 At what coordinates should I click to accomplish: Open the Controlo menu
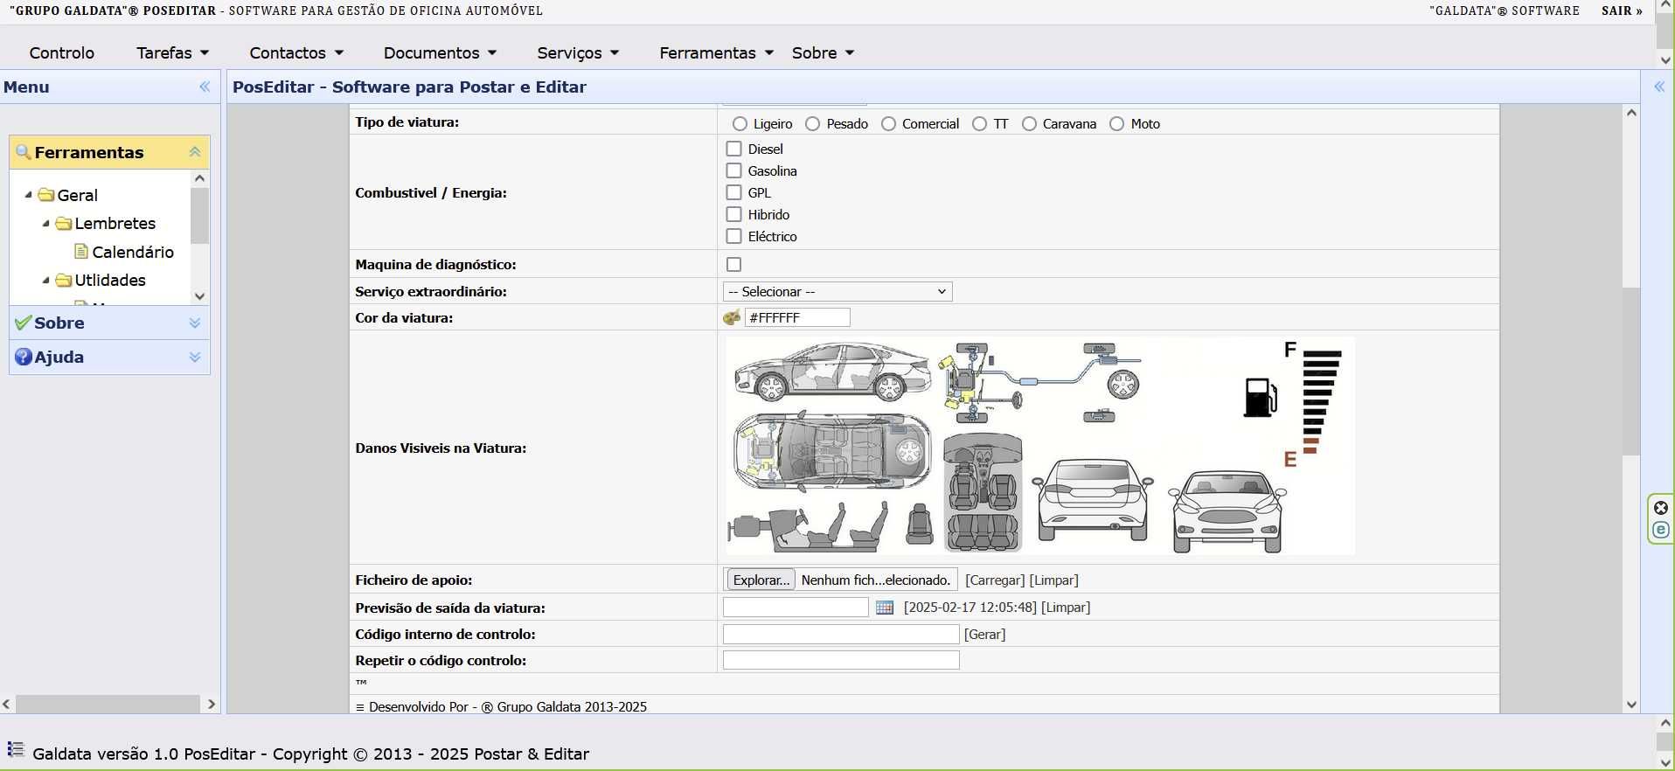[62, 52]
